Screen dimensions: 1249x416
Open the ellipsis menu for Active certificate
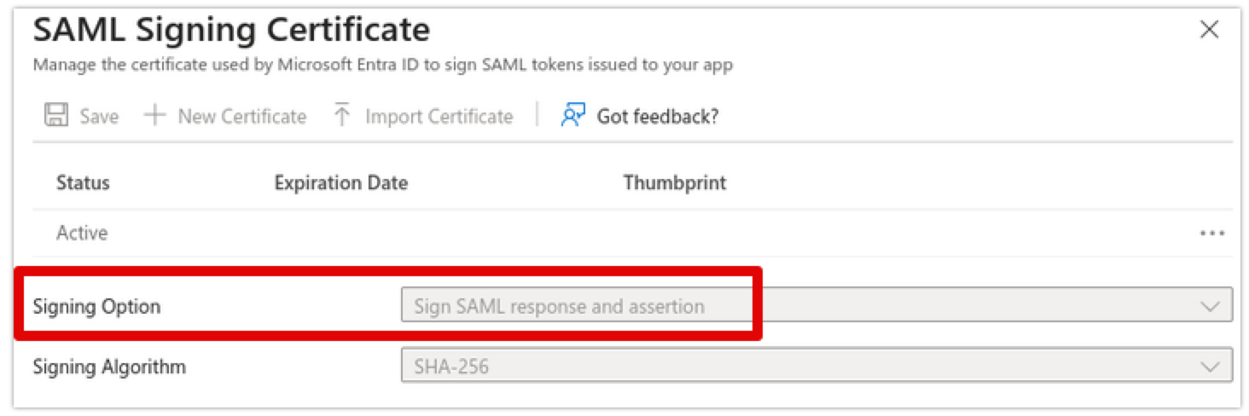1211,234
